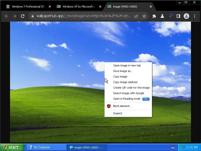This screenshot has width=201, height=151.
Task: Minimize the Chrome window
Action: pyautogui.click(x=180, y=3)
